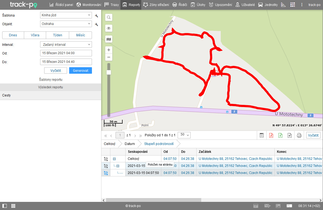Expand the Objekt dropdown Ostraha
The width and height of the screenshot is (323, 210).
(66, 24)
